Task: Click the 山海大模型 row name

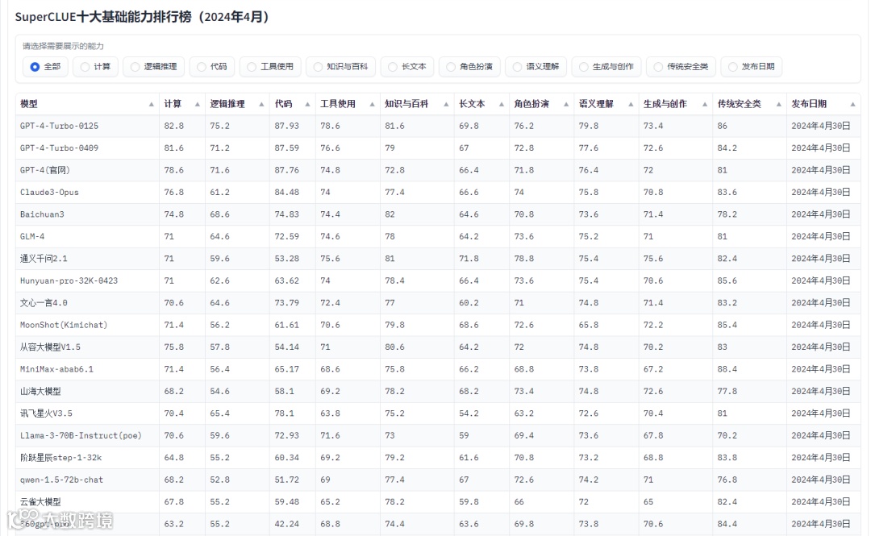Action: [40, 392]
